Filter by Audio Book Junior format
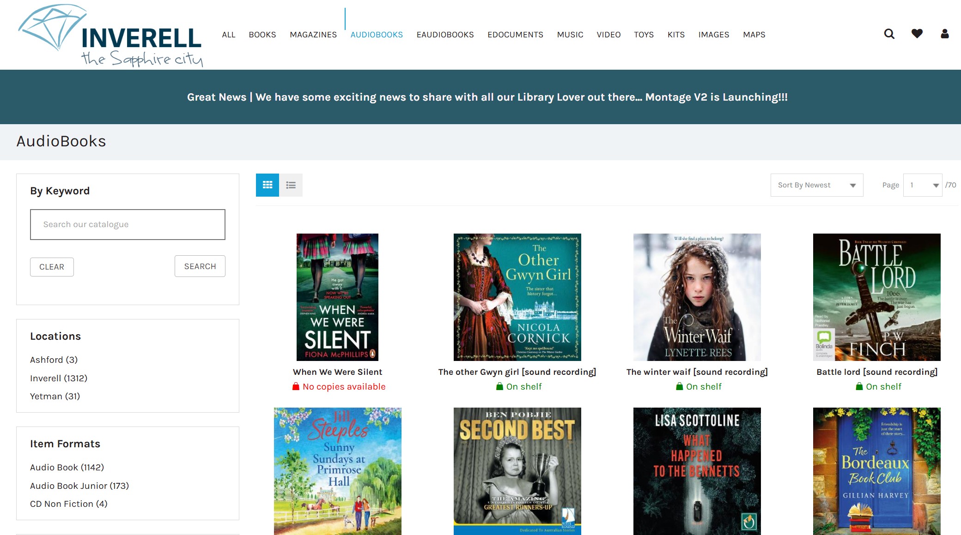The width and height of the screenshot is (961, 535). click(79, 486)
